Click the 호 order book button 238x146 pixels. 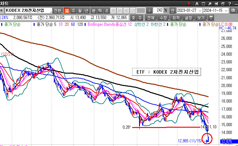pyautogui.click(x=133, y=18)
